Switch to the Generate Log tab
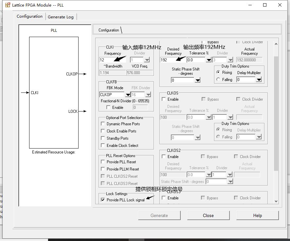This screenshot has width=290, height=241. pos(61,17)
